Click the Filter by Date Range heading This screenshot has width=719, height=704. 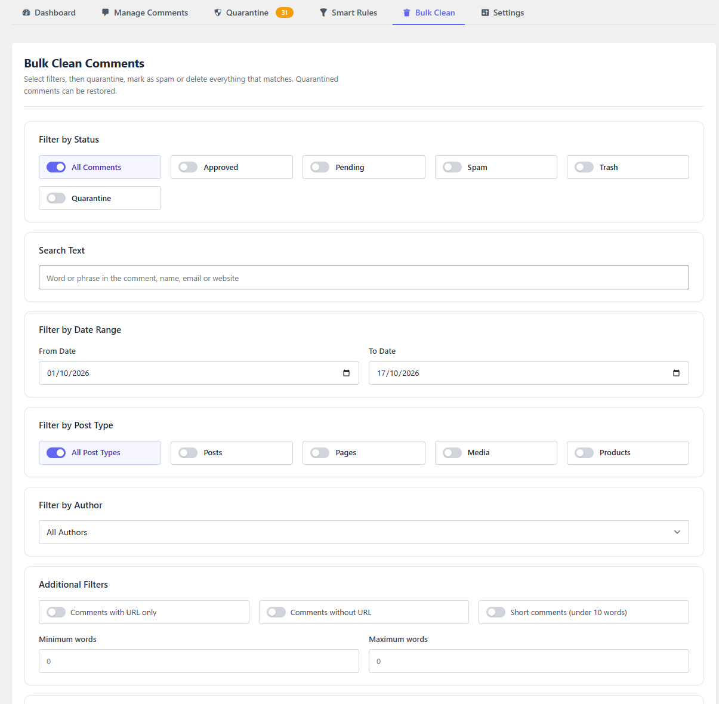point(80,330)
